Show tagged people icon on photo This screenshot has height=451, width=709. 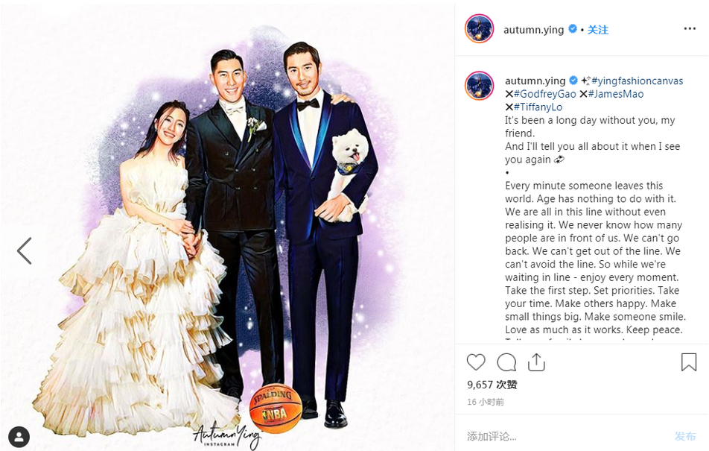(x=19, y=437)
